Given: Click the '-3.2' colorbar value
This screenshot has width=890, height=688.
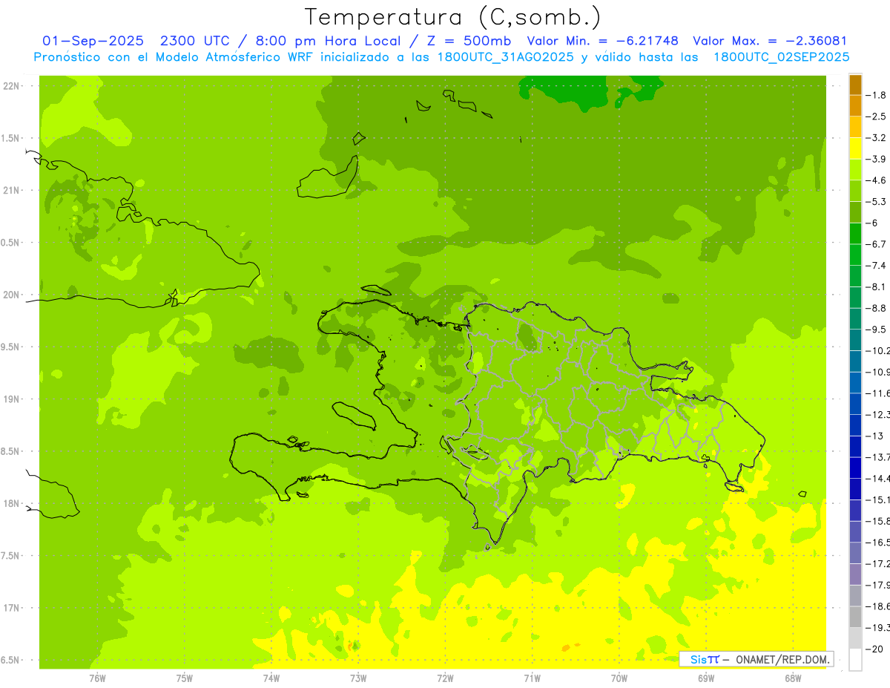Looking at the screenshot, I should [877, 138].
